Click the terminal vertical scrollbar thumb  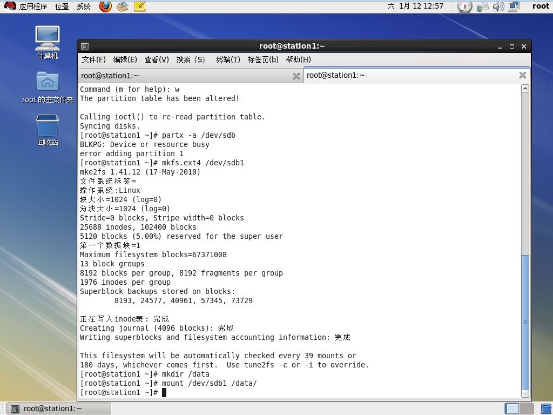525,322
